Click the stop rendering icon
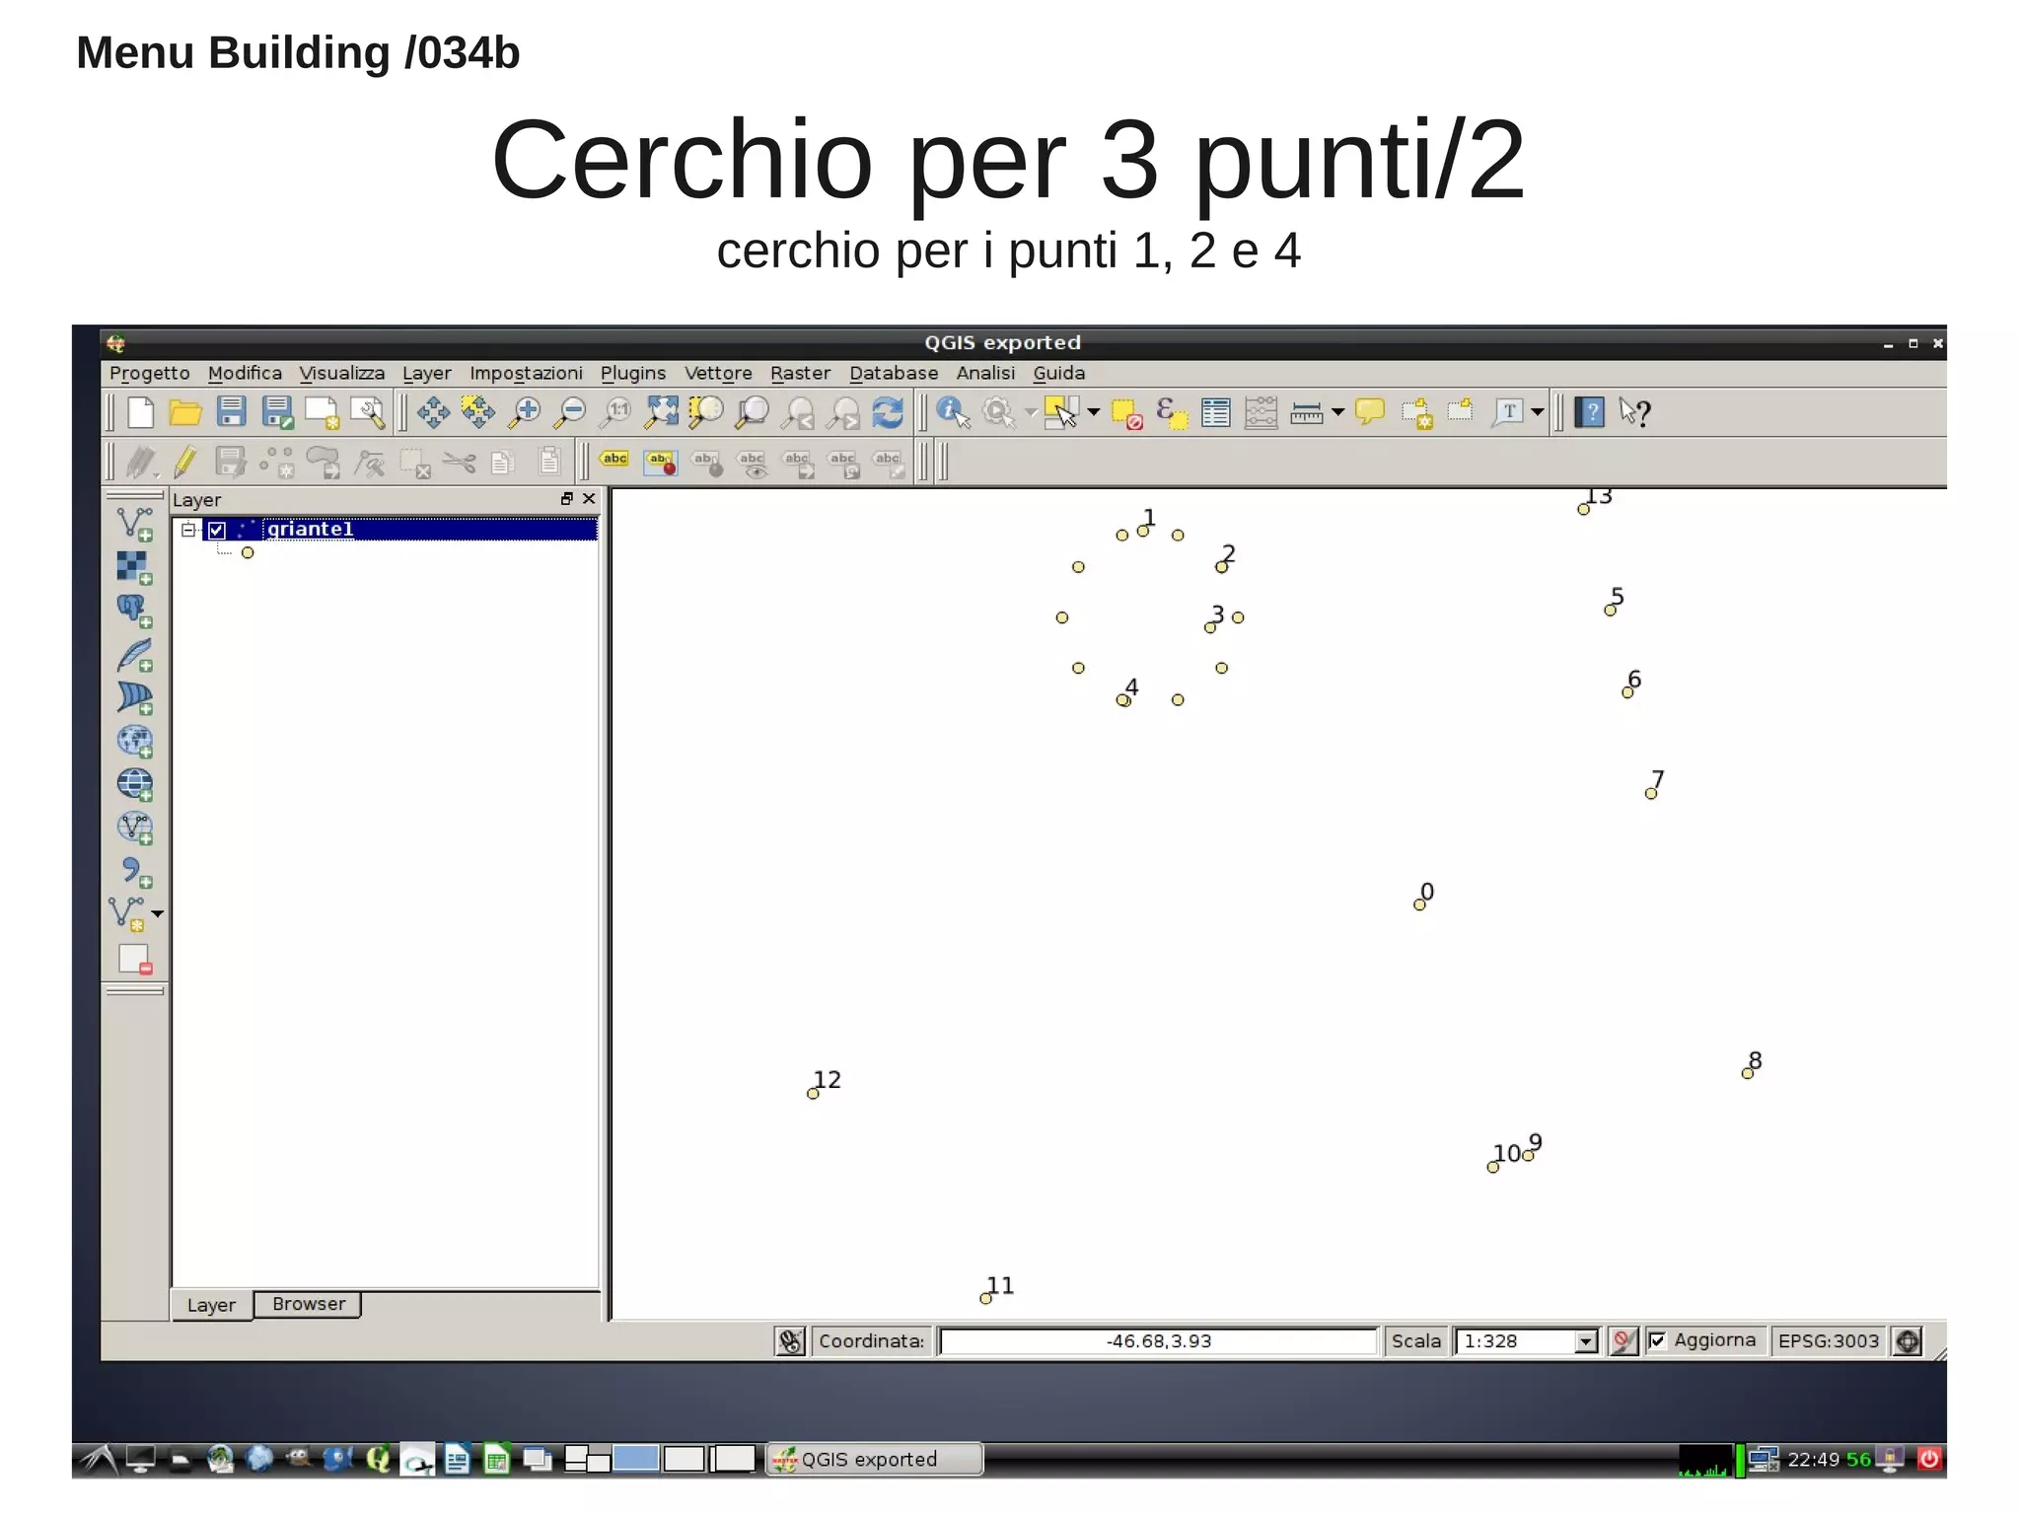 click(1623, 1341)
